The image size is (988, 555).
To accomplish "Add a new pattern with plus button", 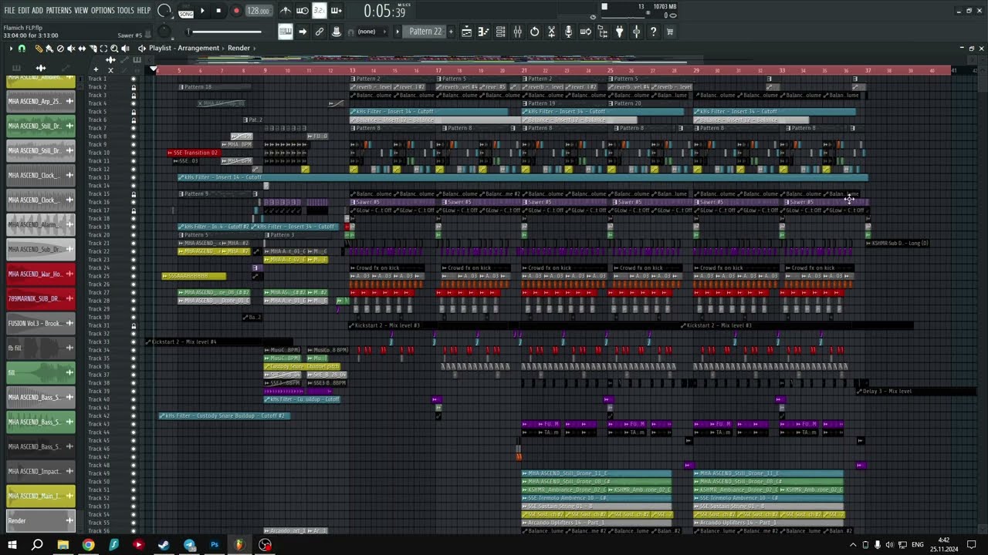I will point(451,32).
